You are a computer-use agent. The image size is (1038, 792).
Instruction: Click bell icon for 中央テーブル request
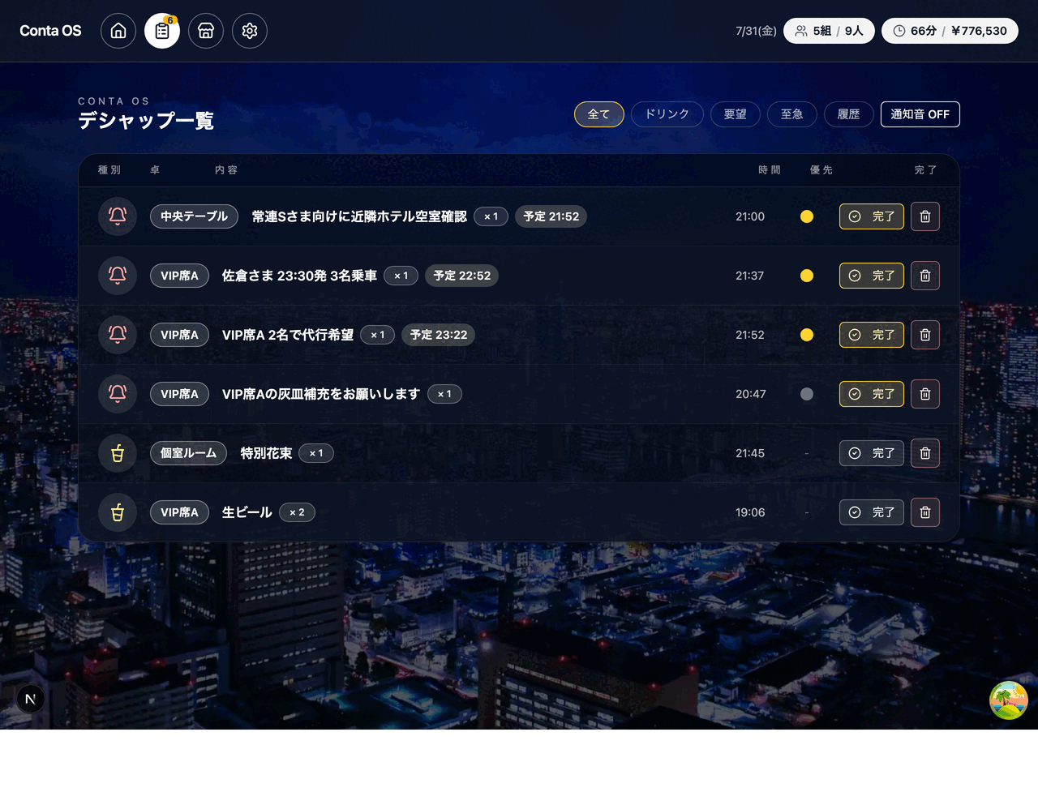pyautogui.click(x=118, y=216)
